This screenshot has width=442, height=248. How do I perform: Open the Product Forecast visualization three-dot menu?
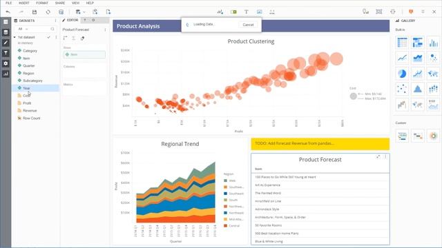(x=385, y=156)
